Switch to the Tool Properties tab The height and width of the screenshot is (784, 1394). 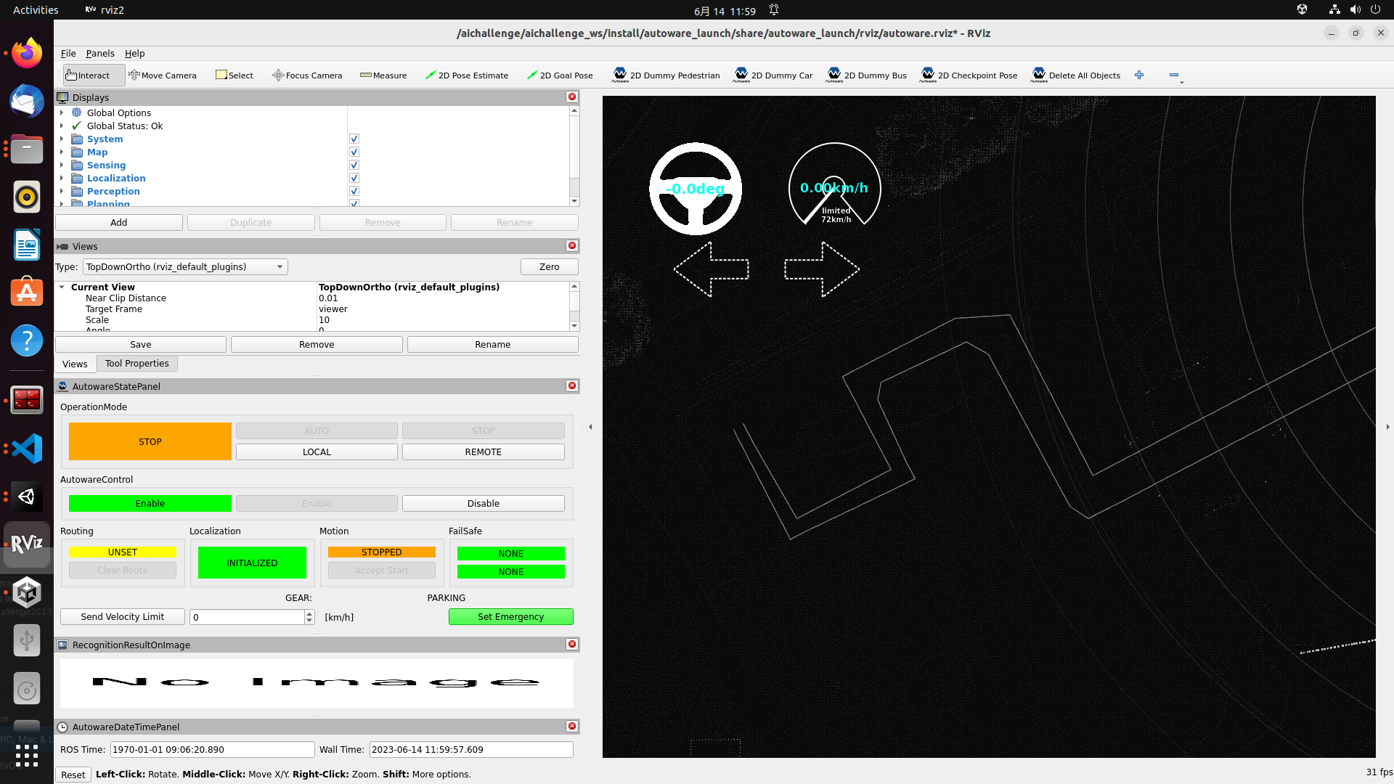137,364
